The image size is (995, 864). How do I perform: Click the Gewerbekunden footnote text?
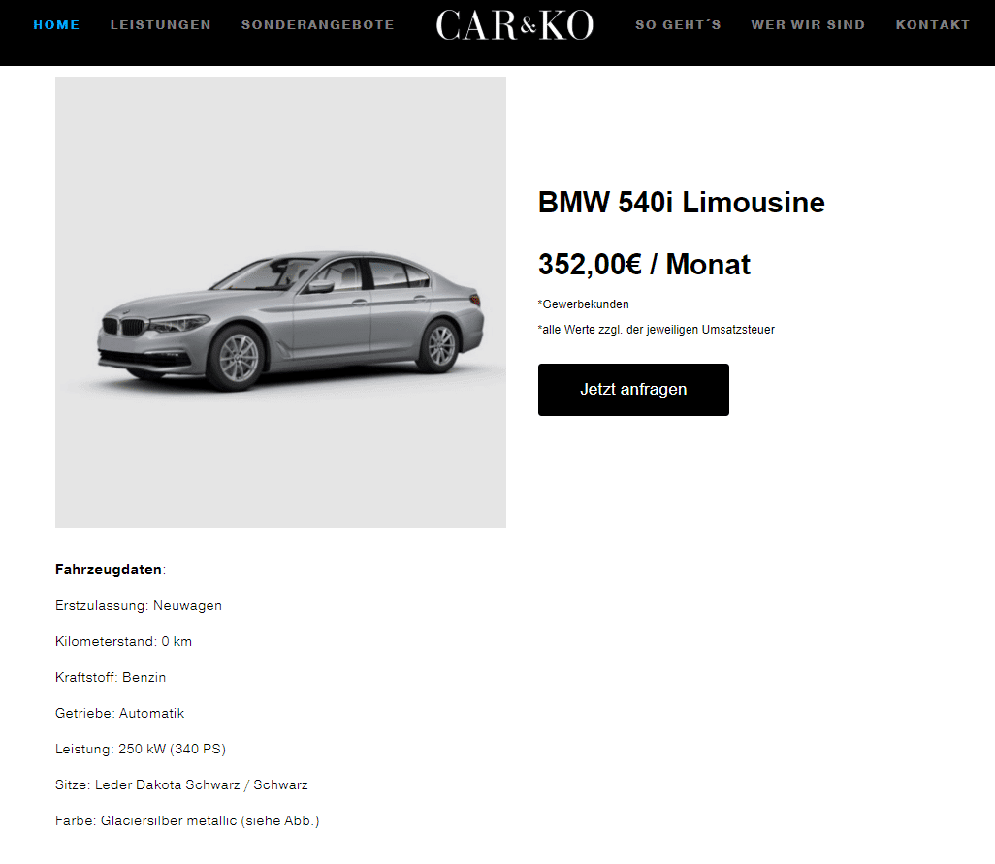(x=583, y=304)
